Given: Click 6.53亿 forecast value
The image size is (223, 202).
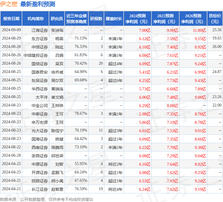Looking at the screenshot, I should point(145,181).
